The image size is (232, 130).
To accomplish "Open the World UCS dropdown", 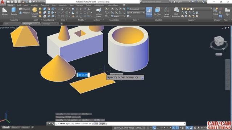I will click(x=118, y=16).
